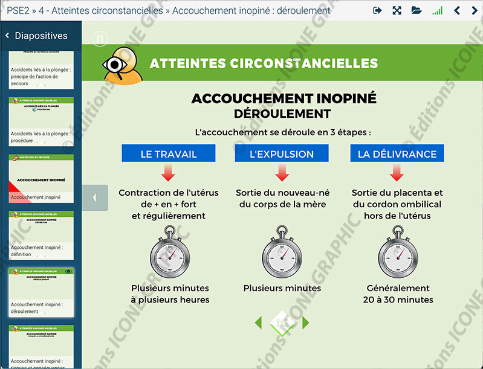Click the 'LE TRAVAIL' blue box
The height and width of the screenshot is (369, 483).
[x=169, y=153]
